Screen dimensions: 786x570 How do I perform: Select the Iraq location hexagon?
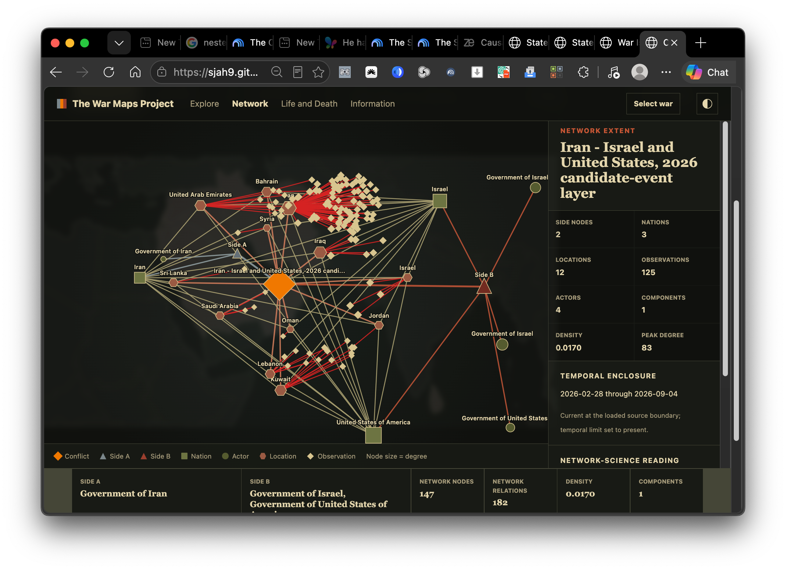click(320, 253)
